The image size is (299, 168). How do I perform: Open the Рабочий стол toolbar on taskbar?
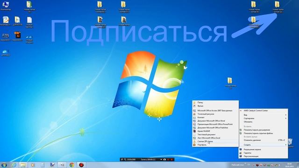(238, 165)
